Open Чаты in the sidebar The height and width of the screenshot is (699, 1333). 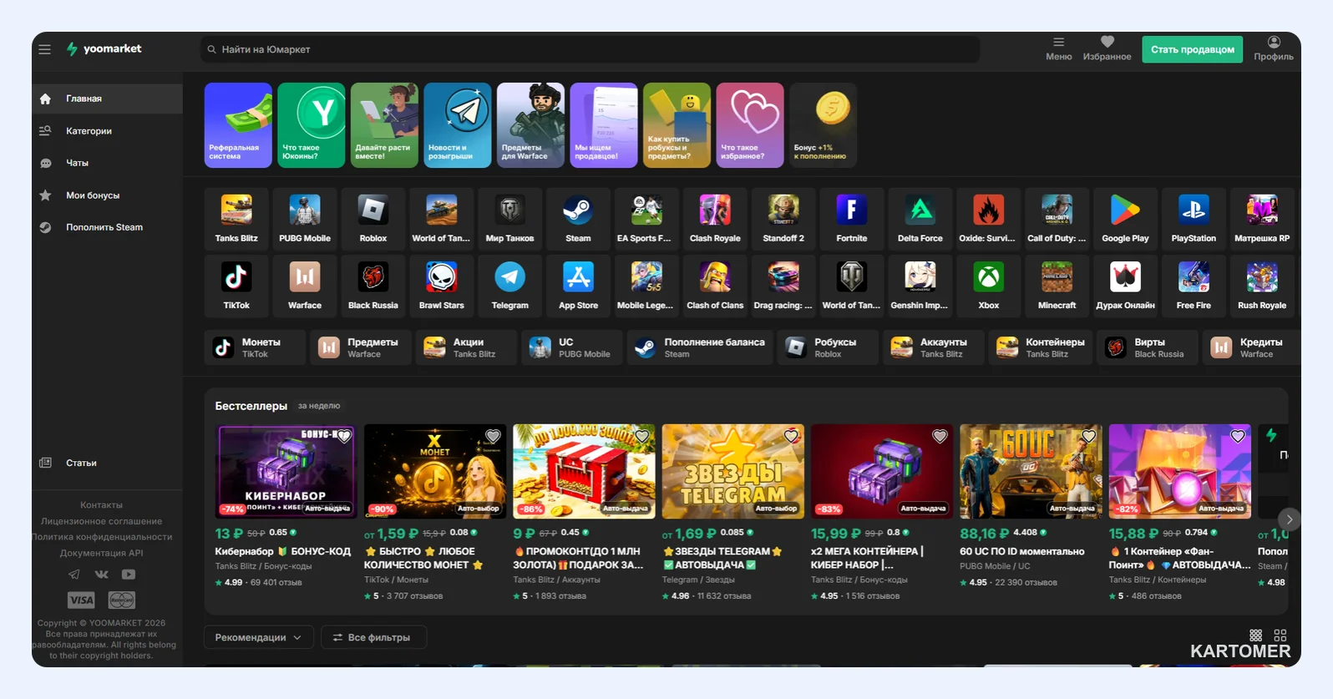(x=107, y=163)
